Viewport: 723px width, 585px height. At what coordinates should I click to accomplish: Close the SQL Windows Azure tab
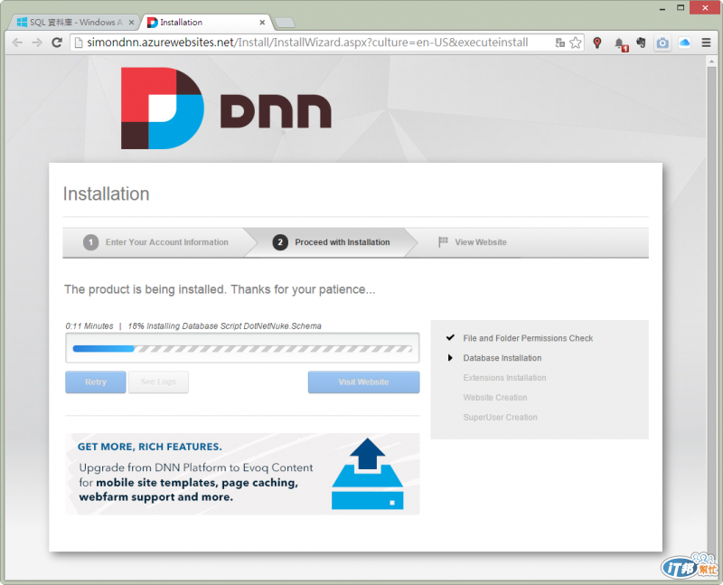click(131, 22)
